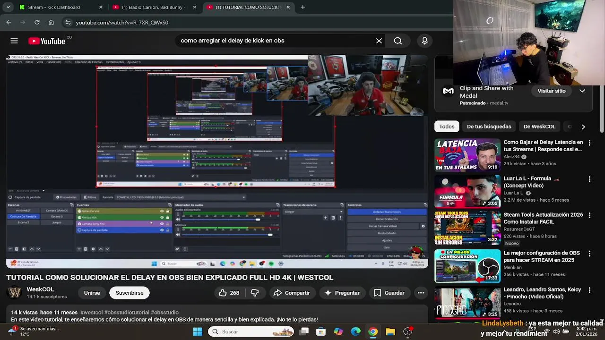
Task: Open the tab search dropdown arrow
Action: point(8,7)
